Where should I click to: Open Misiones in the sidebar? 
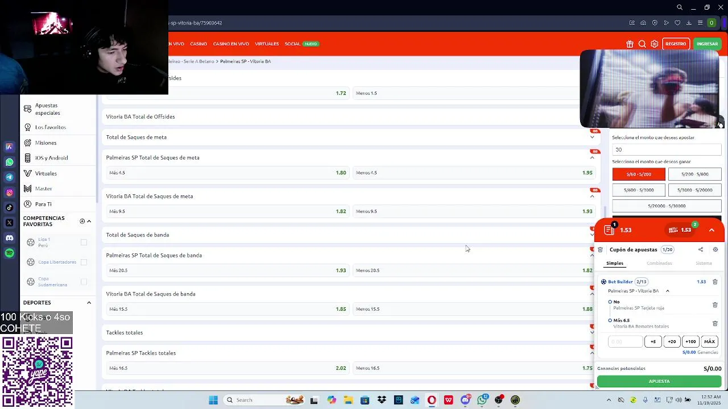click(45, 143)
